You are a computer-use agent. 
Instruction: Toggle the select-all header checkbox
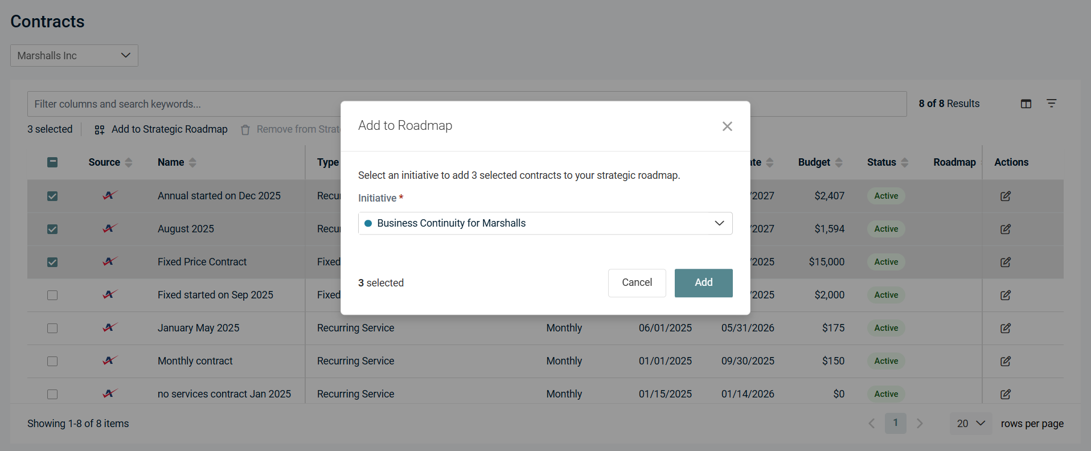tap(52, 162)
